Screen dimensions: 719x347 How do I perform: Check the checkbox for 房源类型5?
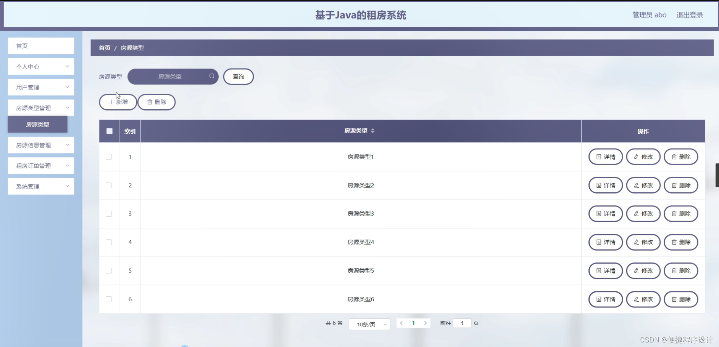click(x=109, y=270)
